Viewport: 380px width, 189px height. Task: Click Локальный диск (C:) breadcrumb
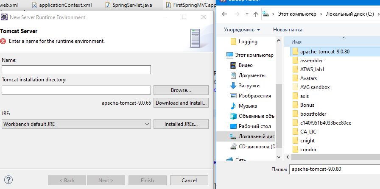click(350, 14)
